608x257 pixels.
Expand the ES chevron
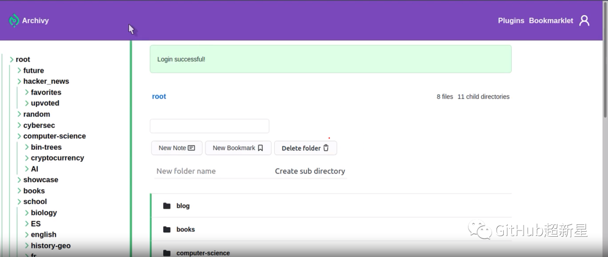[x=27, y=224]
